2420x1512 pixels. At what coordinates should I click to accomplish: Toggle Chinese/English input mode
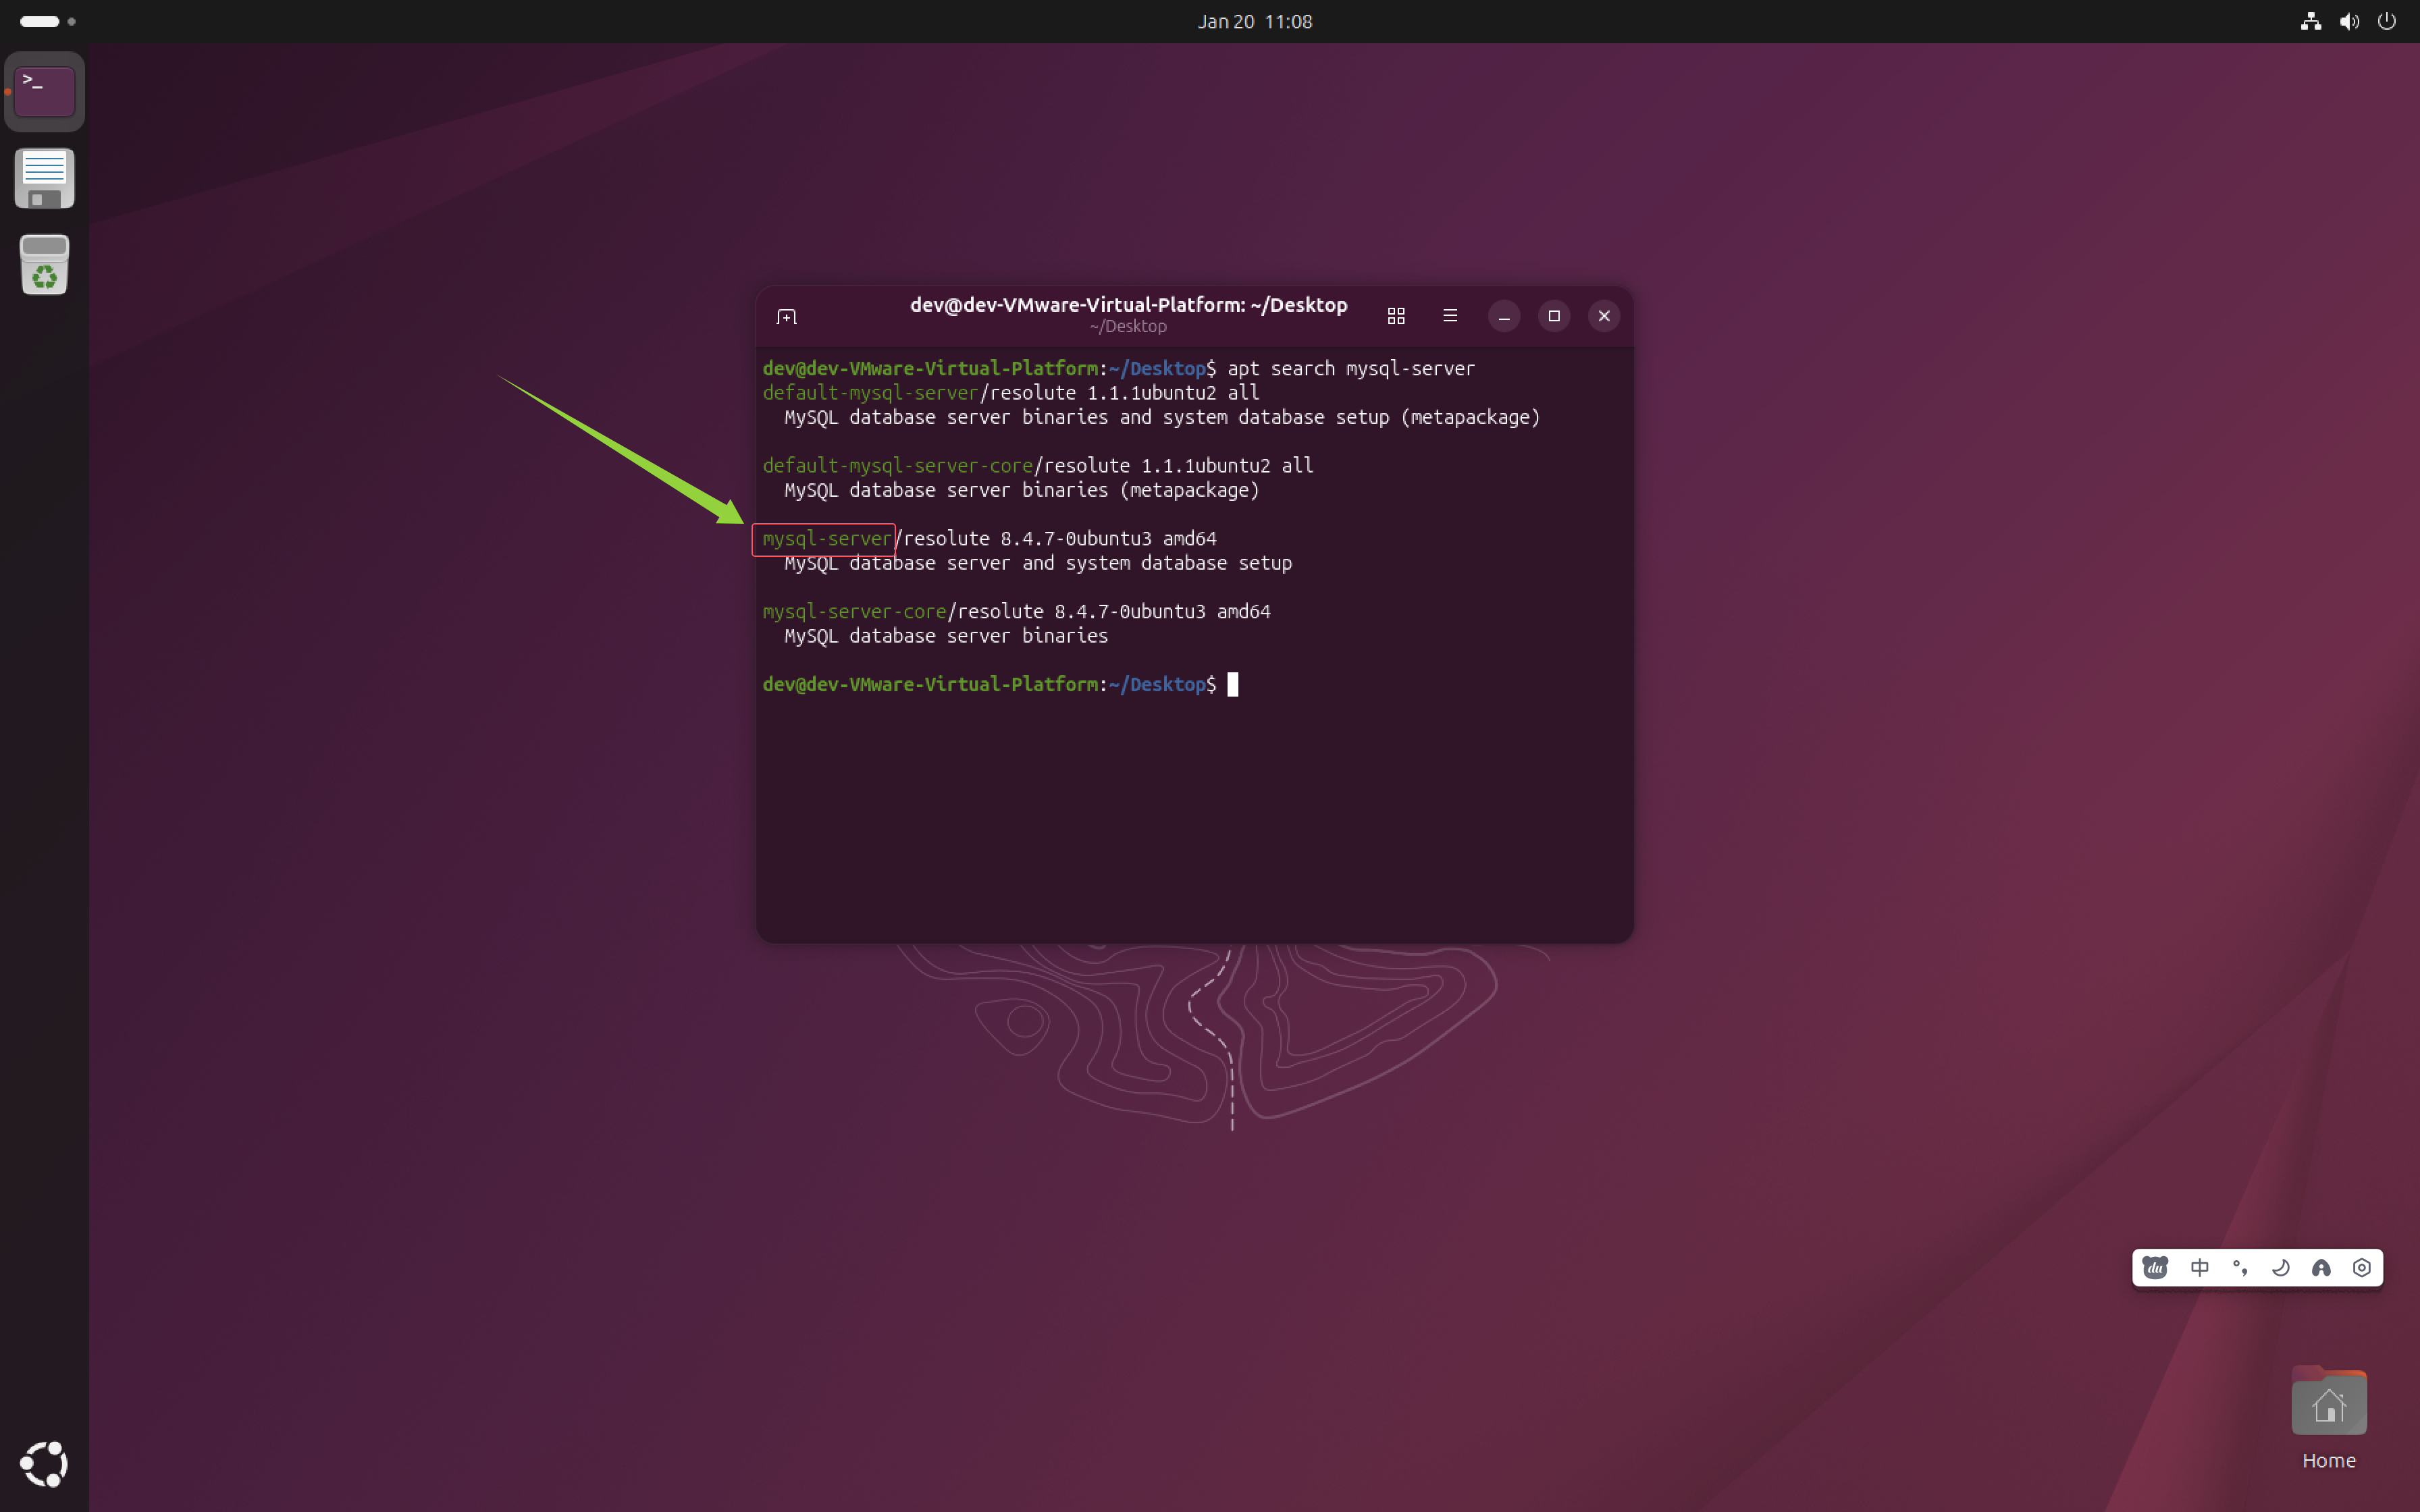pyautogui.click(x=2199, y=1268)
